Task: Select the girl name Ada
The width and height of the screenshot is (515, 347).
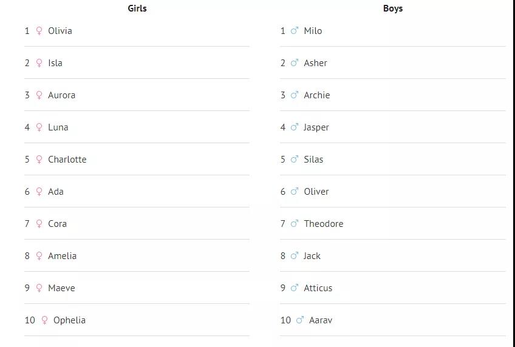Action: (56, 192)
